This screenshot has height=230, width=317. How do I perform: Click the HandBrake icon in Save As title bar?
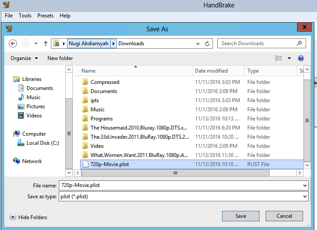[x=9, y=29]
